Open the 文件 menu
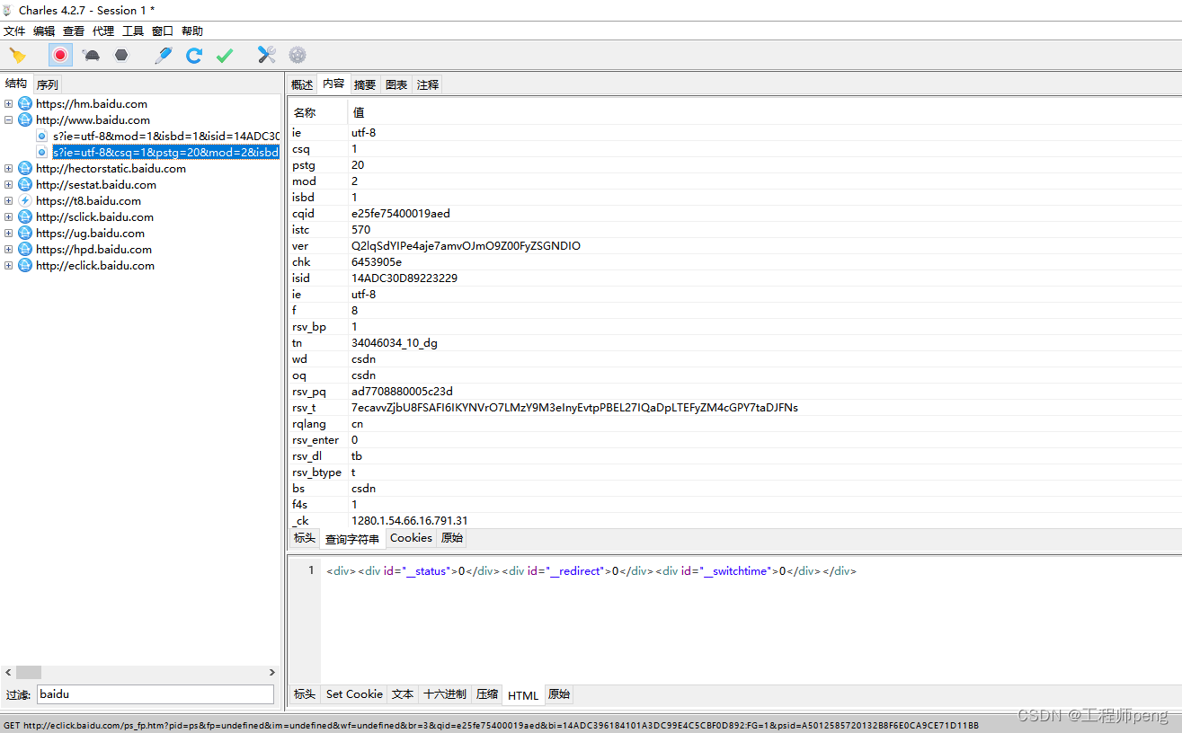Screen dimensions: 1182x733 14,31
